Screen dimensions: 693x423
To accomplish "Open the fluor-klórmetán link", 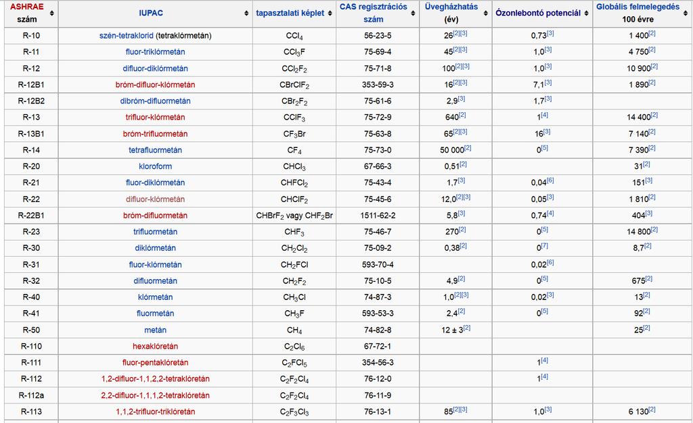I will 155,265.
